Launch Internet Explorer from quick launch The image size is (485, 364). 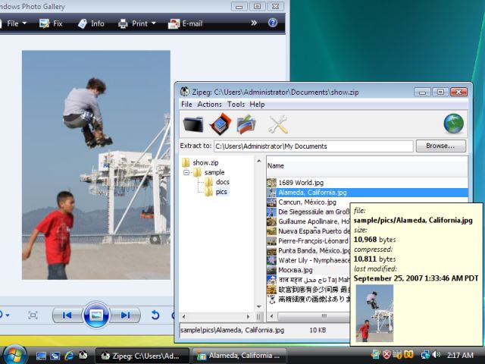pos(69,356)
